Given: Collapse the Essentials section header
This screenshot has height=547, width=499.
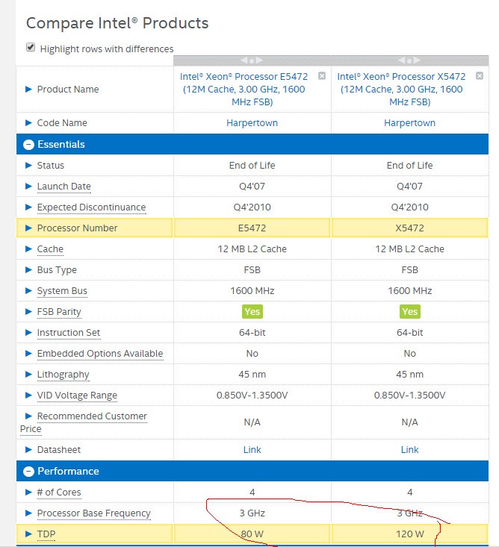Looking at the screenshot, I should pyautogui.click(x=61, y=145).
